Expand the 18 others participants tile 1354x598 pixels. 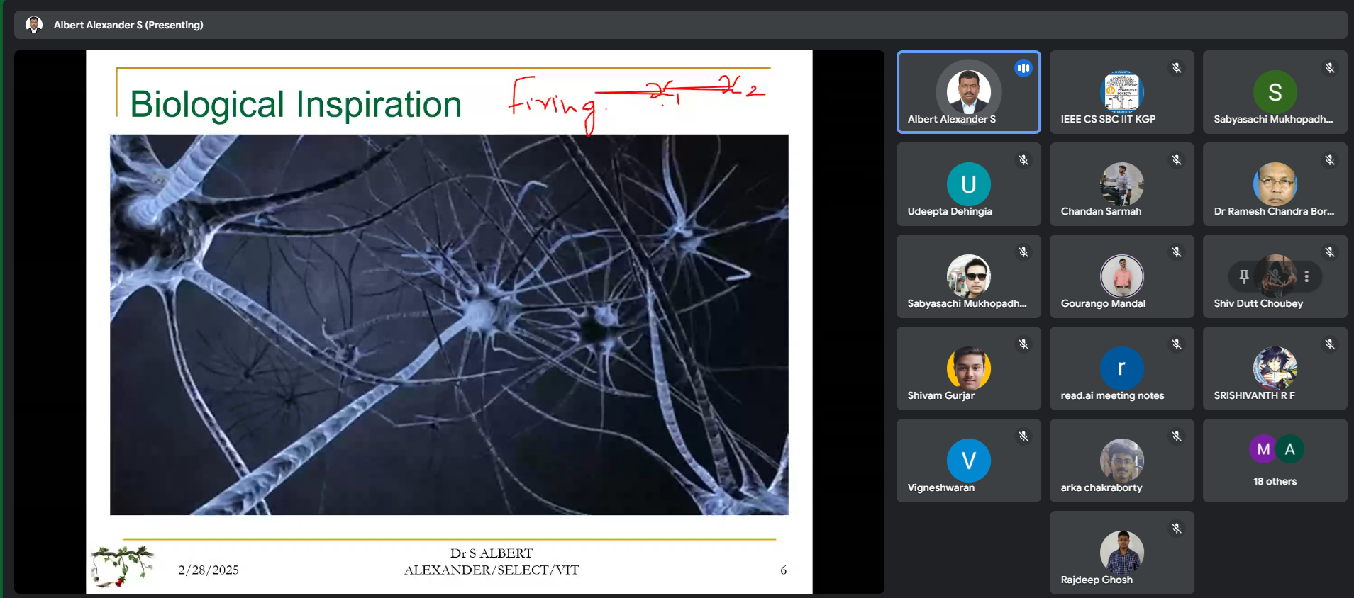tap(1275, 461)
